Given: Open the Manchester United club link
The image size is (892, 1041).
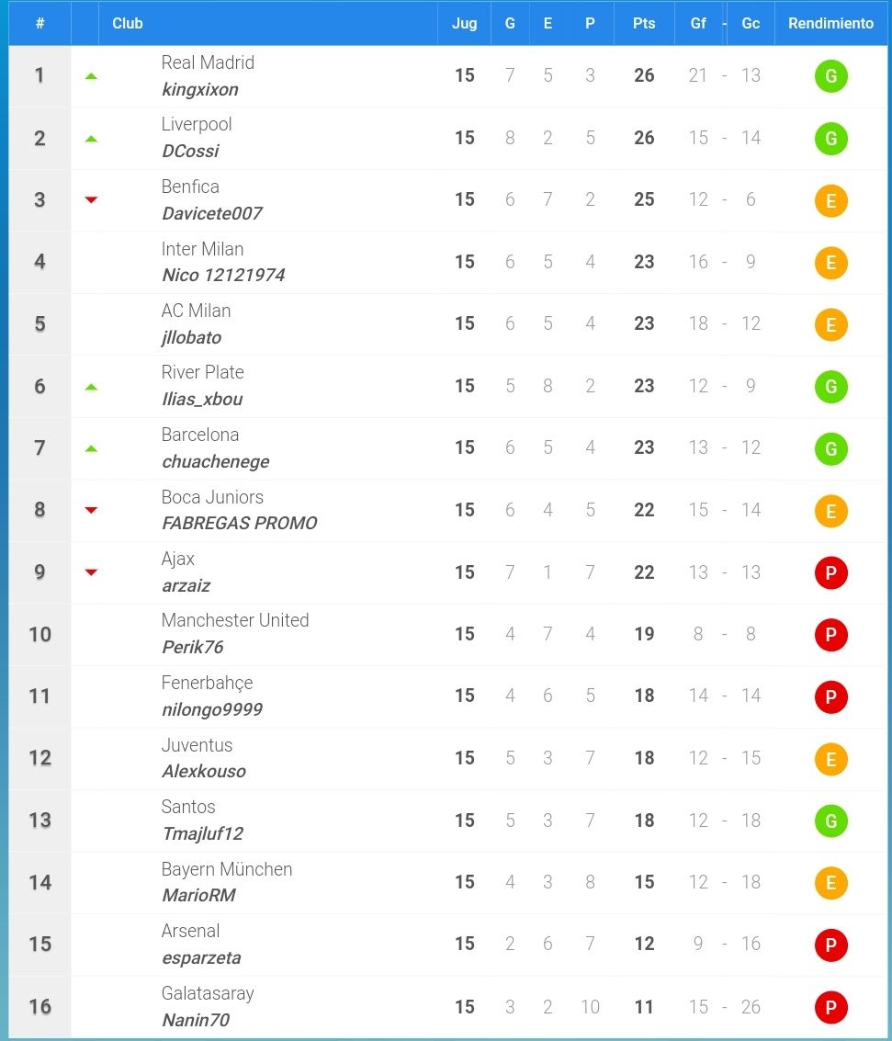Looking at the screenshot, I should (x=235, y=620).
